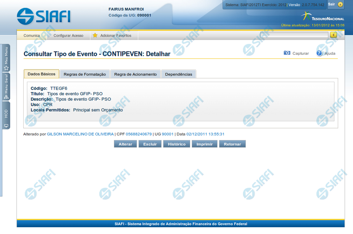Click the Capturar camera icon
The image size is (353, 234).
point(287,53)
